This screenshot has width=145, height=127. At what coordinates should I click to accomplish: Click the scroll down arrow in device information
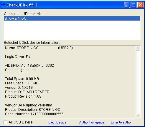click(138, 116)
